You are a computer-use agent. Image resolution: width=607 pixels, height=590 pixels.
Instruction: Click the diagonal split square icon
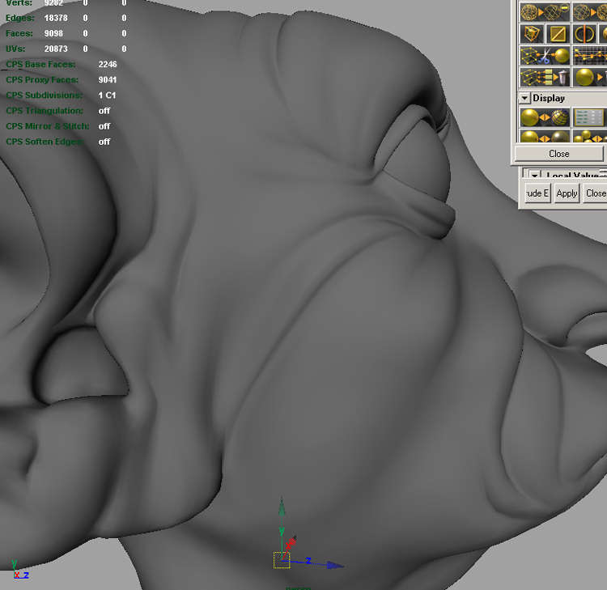point(558,34)
